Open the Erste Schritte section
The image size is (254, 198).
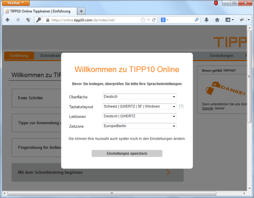[x=36, y=98]
